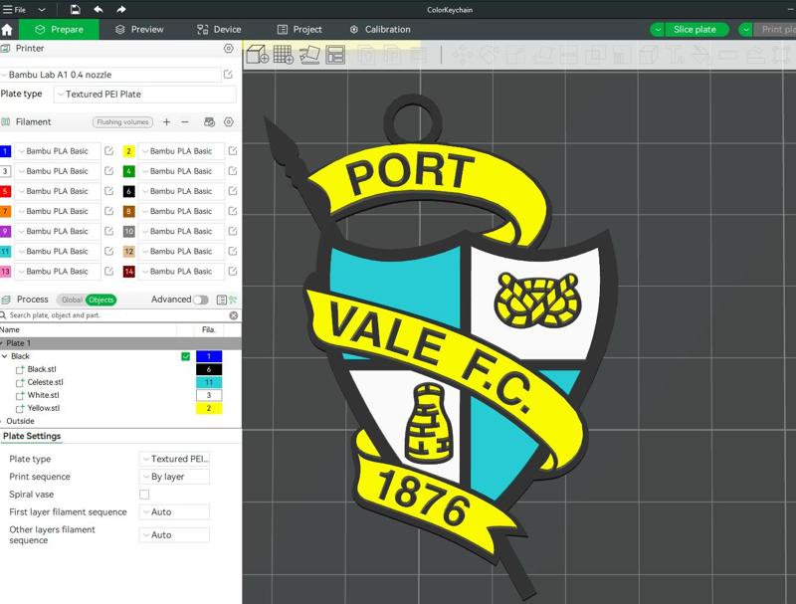This screenshot has height=604, width=796.
Task: Switch to the Preview tab
Action: point(139,30)
